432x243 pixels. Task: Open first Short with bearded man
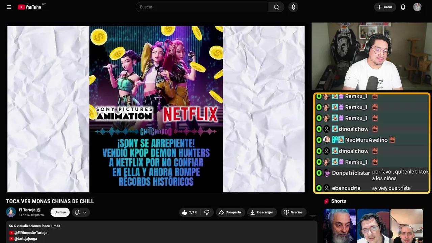point(340,226)
